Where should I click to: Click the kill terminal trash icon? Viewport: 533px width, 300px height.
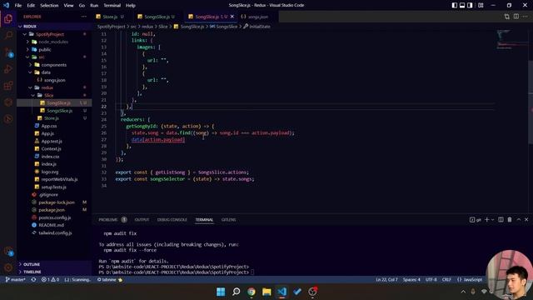pos(510,220)
